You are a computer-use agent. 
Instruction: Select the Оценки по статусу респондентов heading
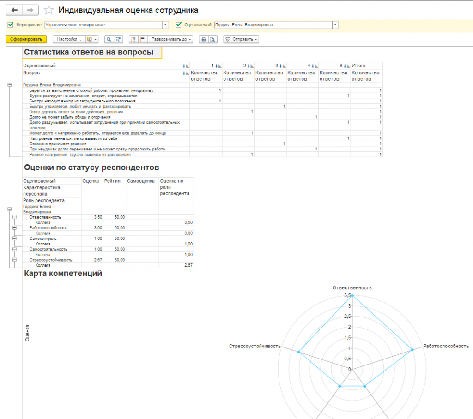click(x=91, y=168)
